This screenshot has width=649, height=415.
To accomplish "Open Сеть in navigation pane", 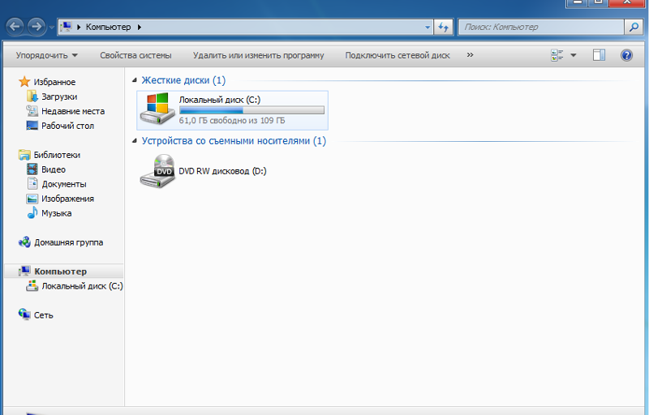I will (x=44, y=315).
